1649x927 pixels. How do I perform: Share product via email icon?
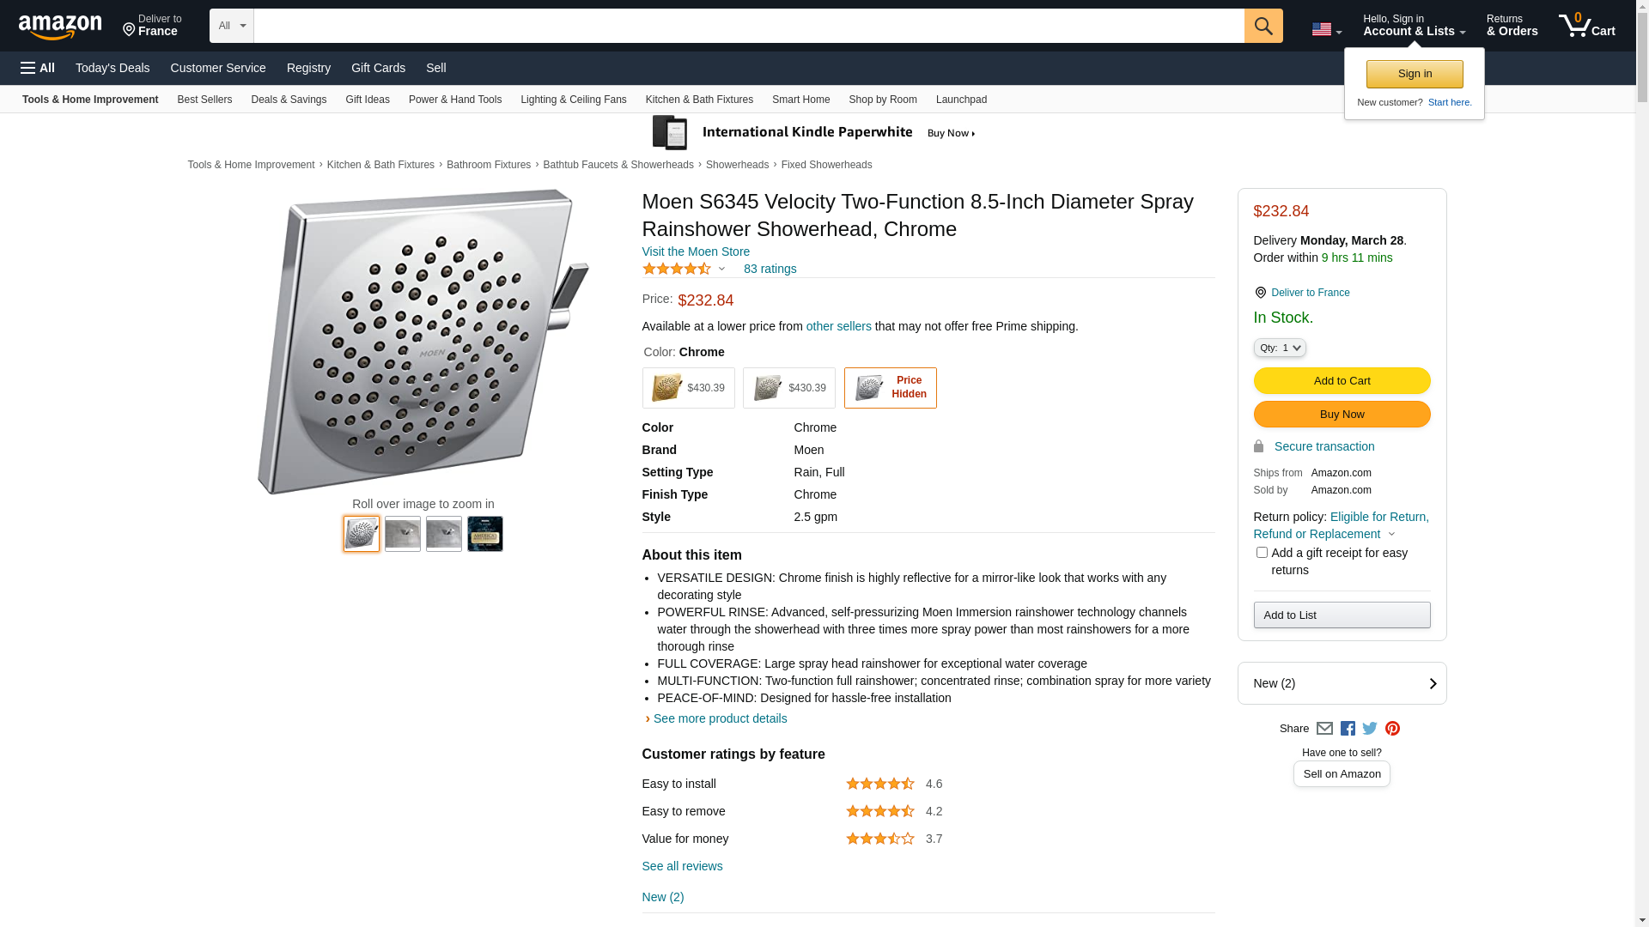[x=1324, y=729]
